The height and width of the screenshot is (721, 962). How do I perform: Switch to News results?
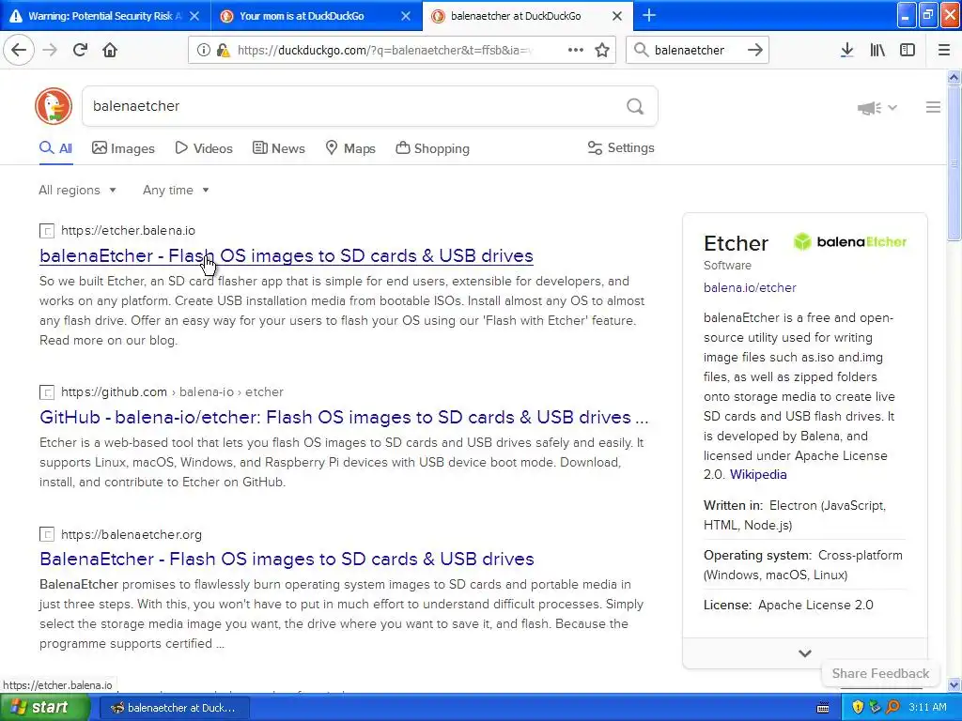coord(279,148)
